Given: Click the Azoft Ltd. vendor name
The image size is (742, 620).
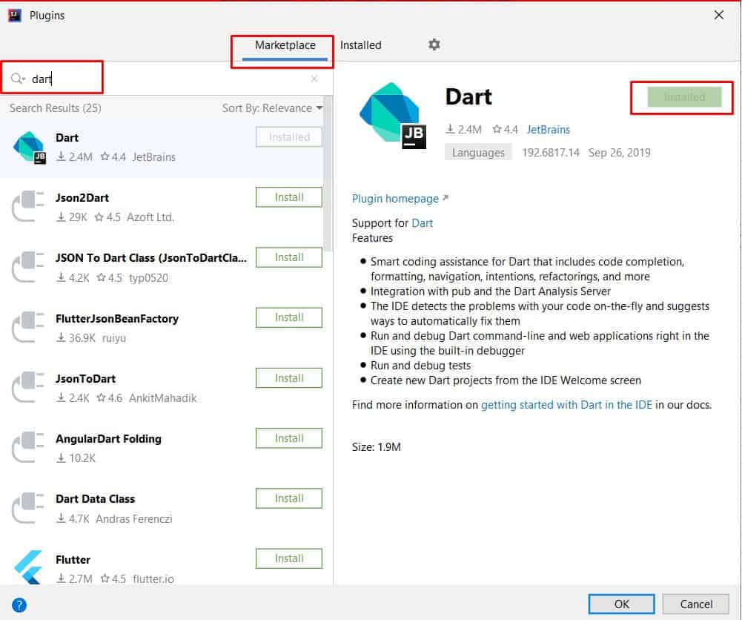Looking at the screenshot, I should [x=150, y=217].
